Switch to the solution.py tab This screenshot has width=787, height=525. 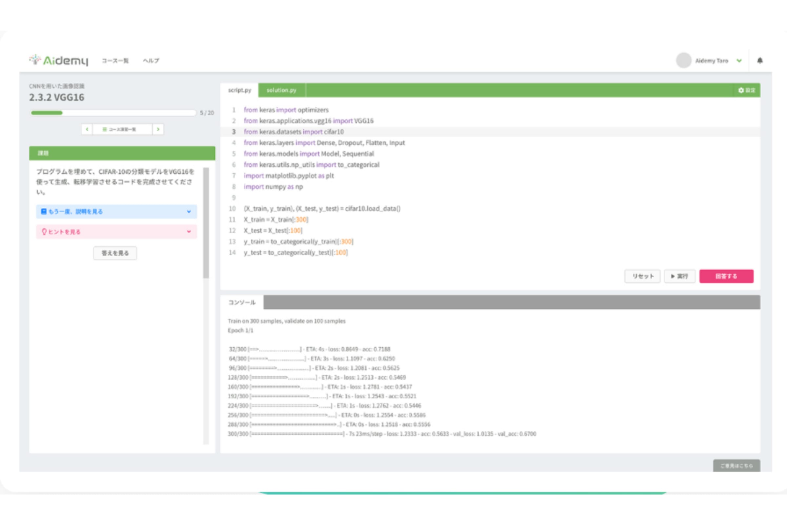tap(281, 90)
